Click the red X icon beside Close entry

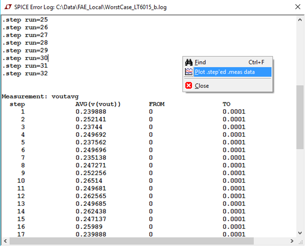point(189,86)
